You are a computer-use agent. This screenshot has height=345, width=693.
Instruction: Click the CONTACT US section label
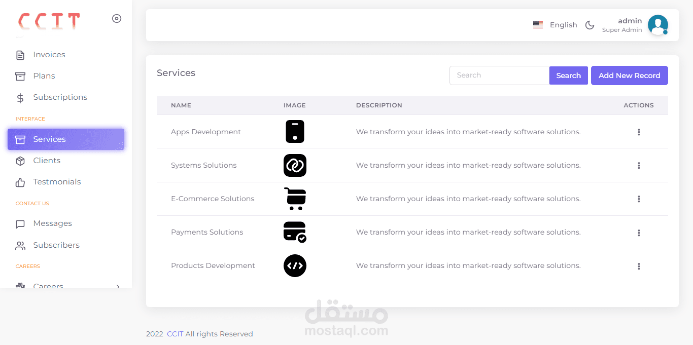coord(32,204)
